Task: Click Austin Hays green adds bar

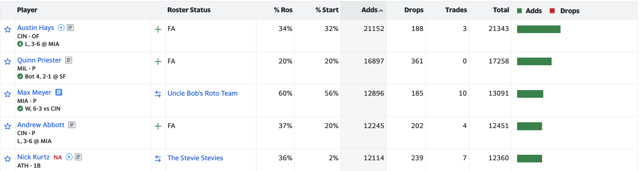Action: click(x=539, y=29)
